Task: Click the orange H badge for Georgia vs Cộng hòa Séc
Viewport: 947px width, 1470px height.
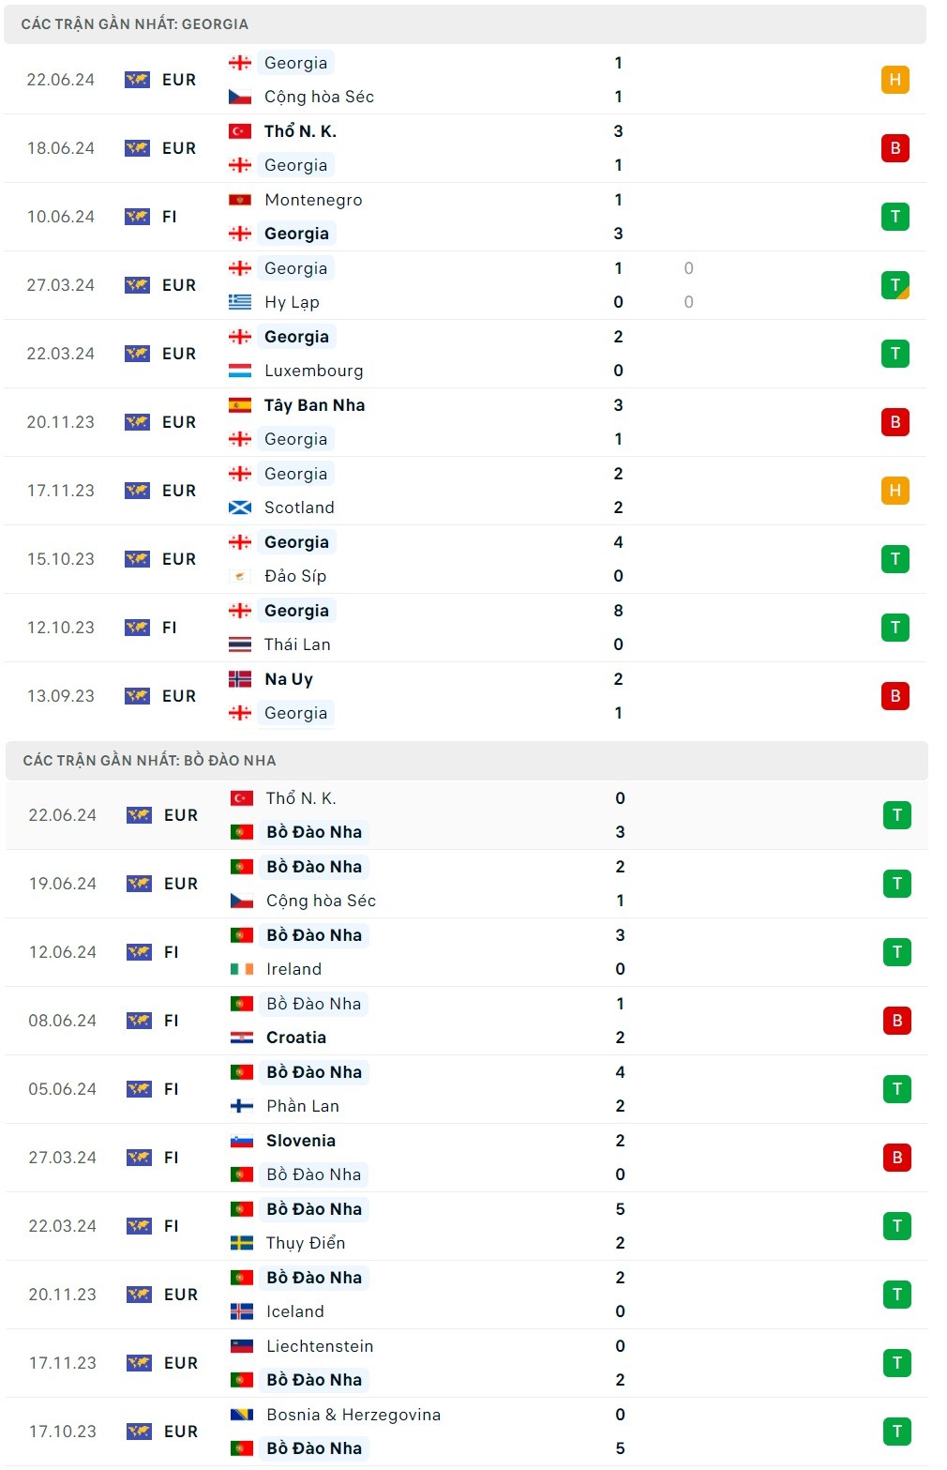Action: [894, 80]
